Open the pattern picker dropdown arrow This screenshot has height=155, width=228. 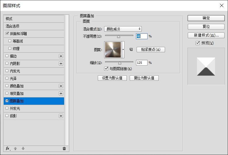click(123, 49)
